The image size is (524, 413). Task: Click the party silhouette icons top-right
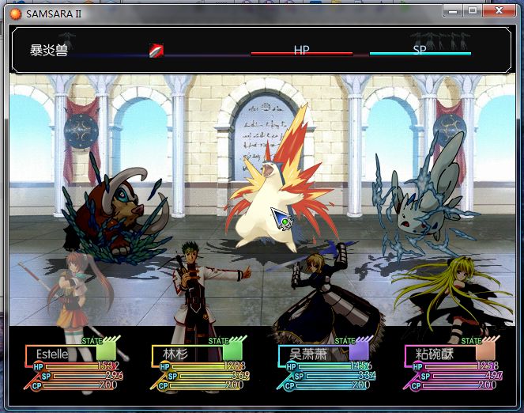point(440,41)
